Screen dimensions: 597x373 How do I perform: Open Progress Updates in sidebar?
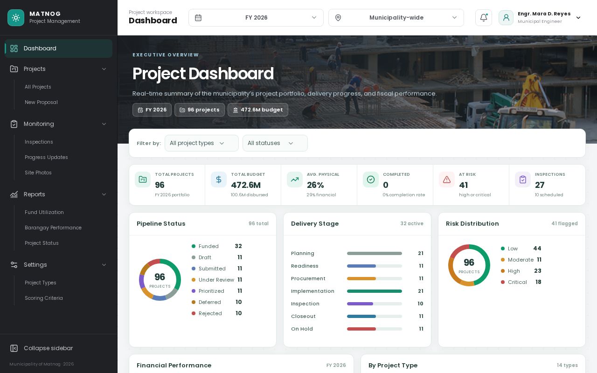pos(46,158)
